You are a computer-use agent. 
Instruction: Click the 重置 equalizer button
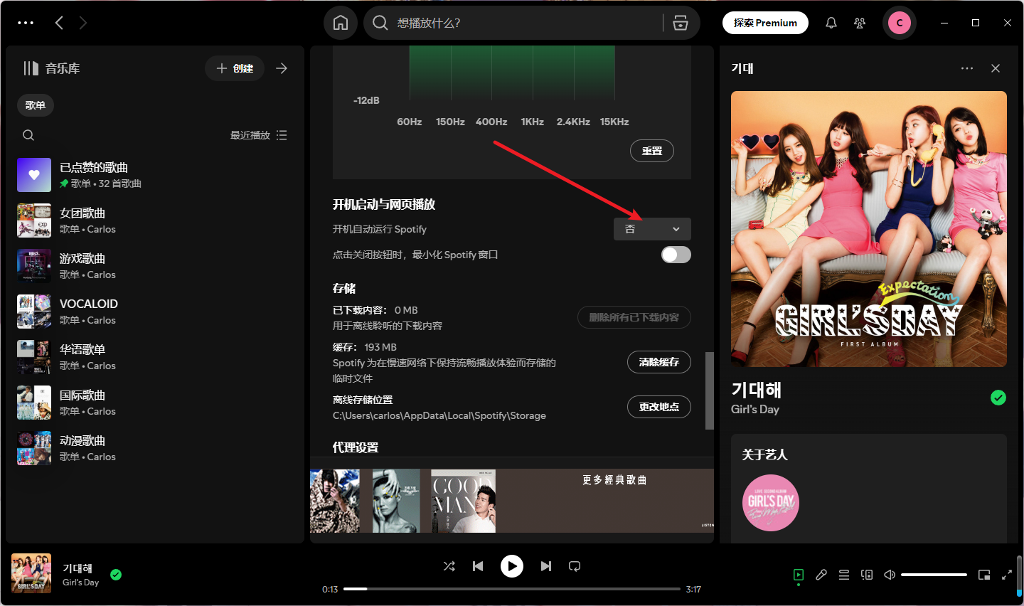[652, 151]
